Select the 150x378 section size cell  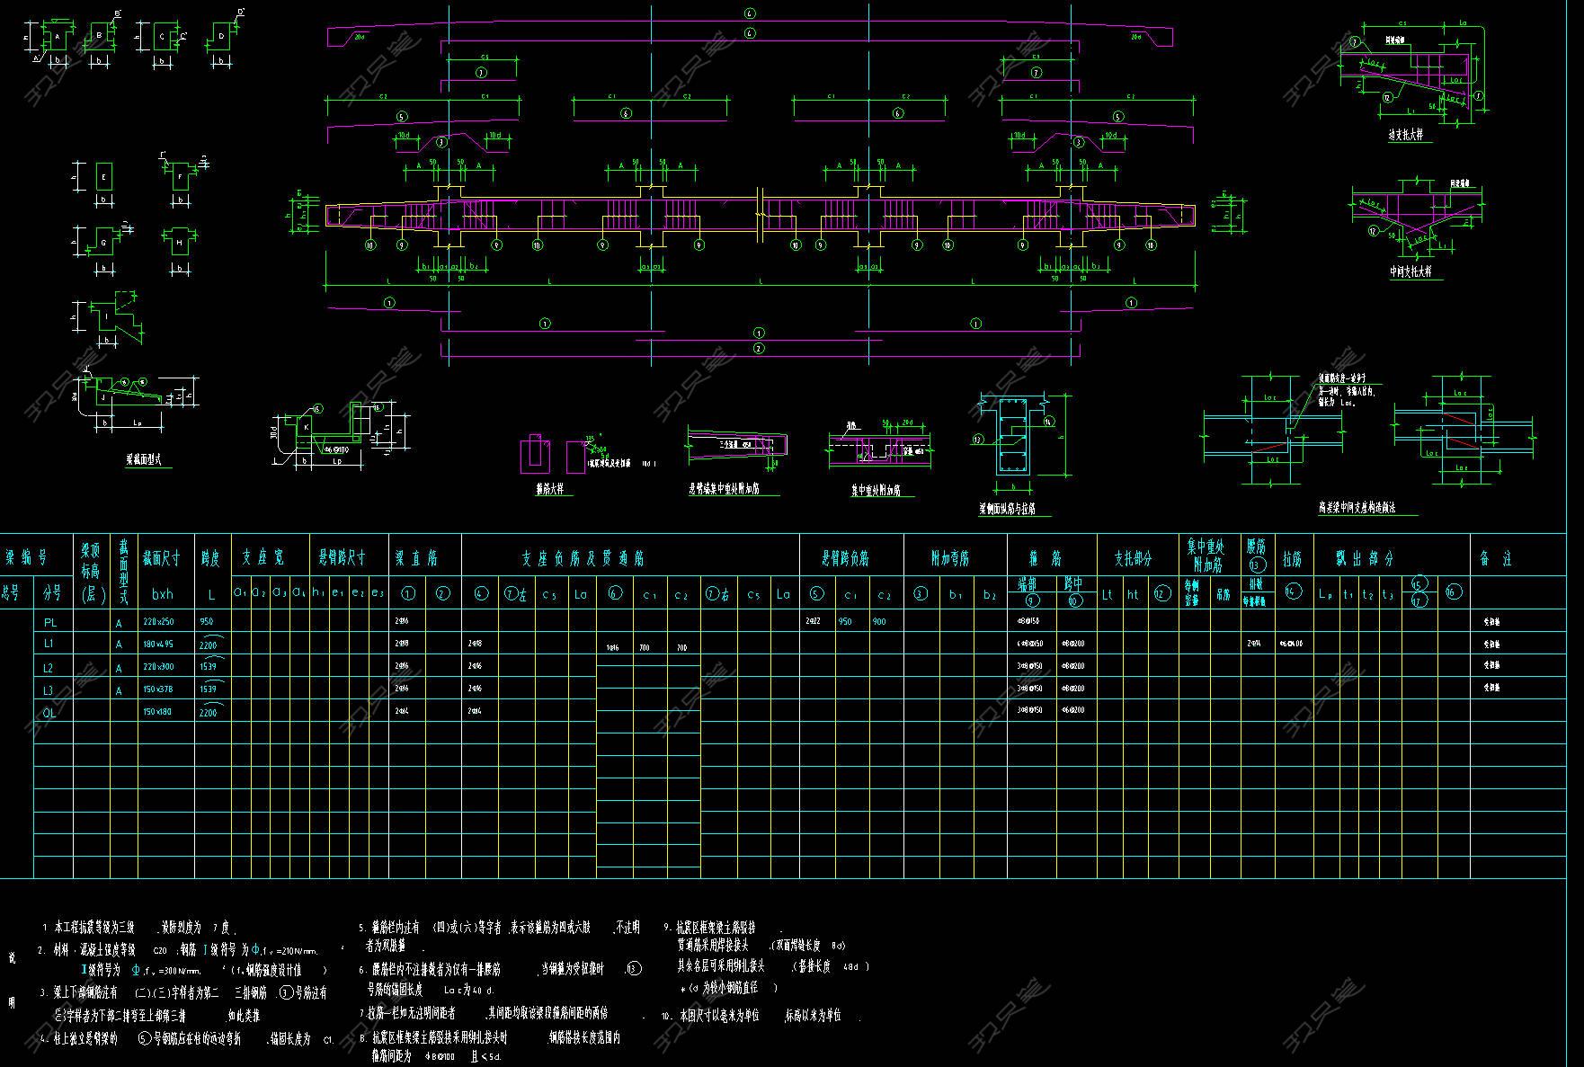158,689
